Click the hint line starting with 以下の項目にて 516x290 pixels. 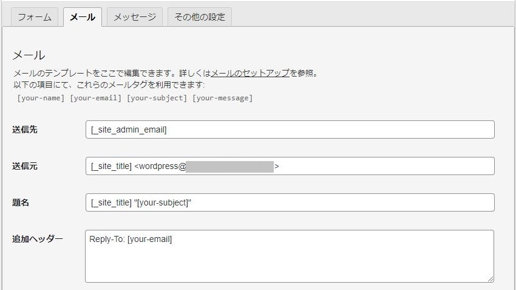[109, 85]
